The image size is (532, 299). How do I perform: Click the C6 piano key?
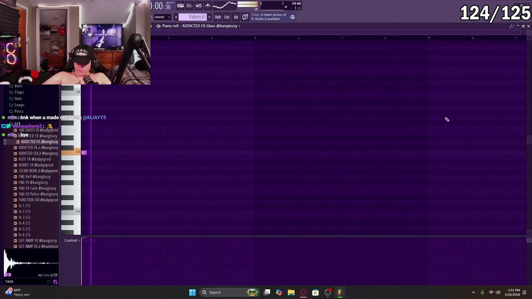(71, 92)
